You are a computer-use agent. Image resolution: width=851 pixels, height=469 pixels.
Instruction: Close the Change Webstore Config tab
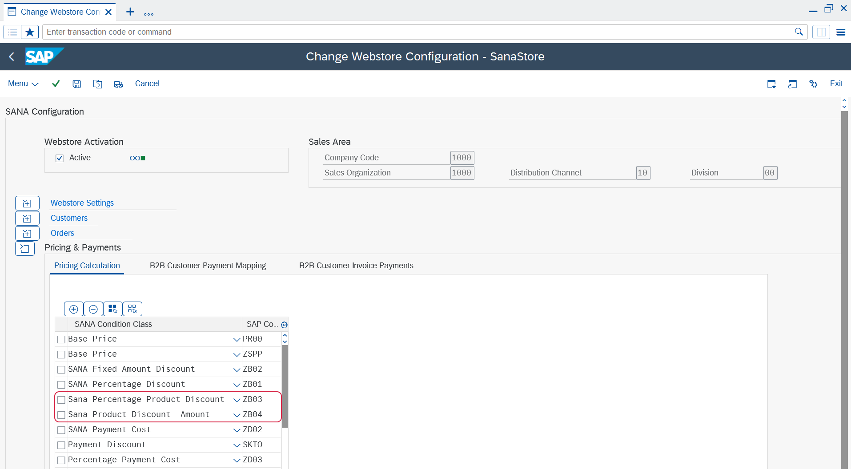(x=108, y=12)
